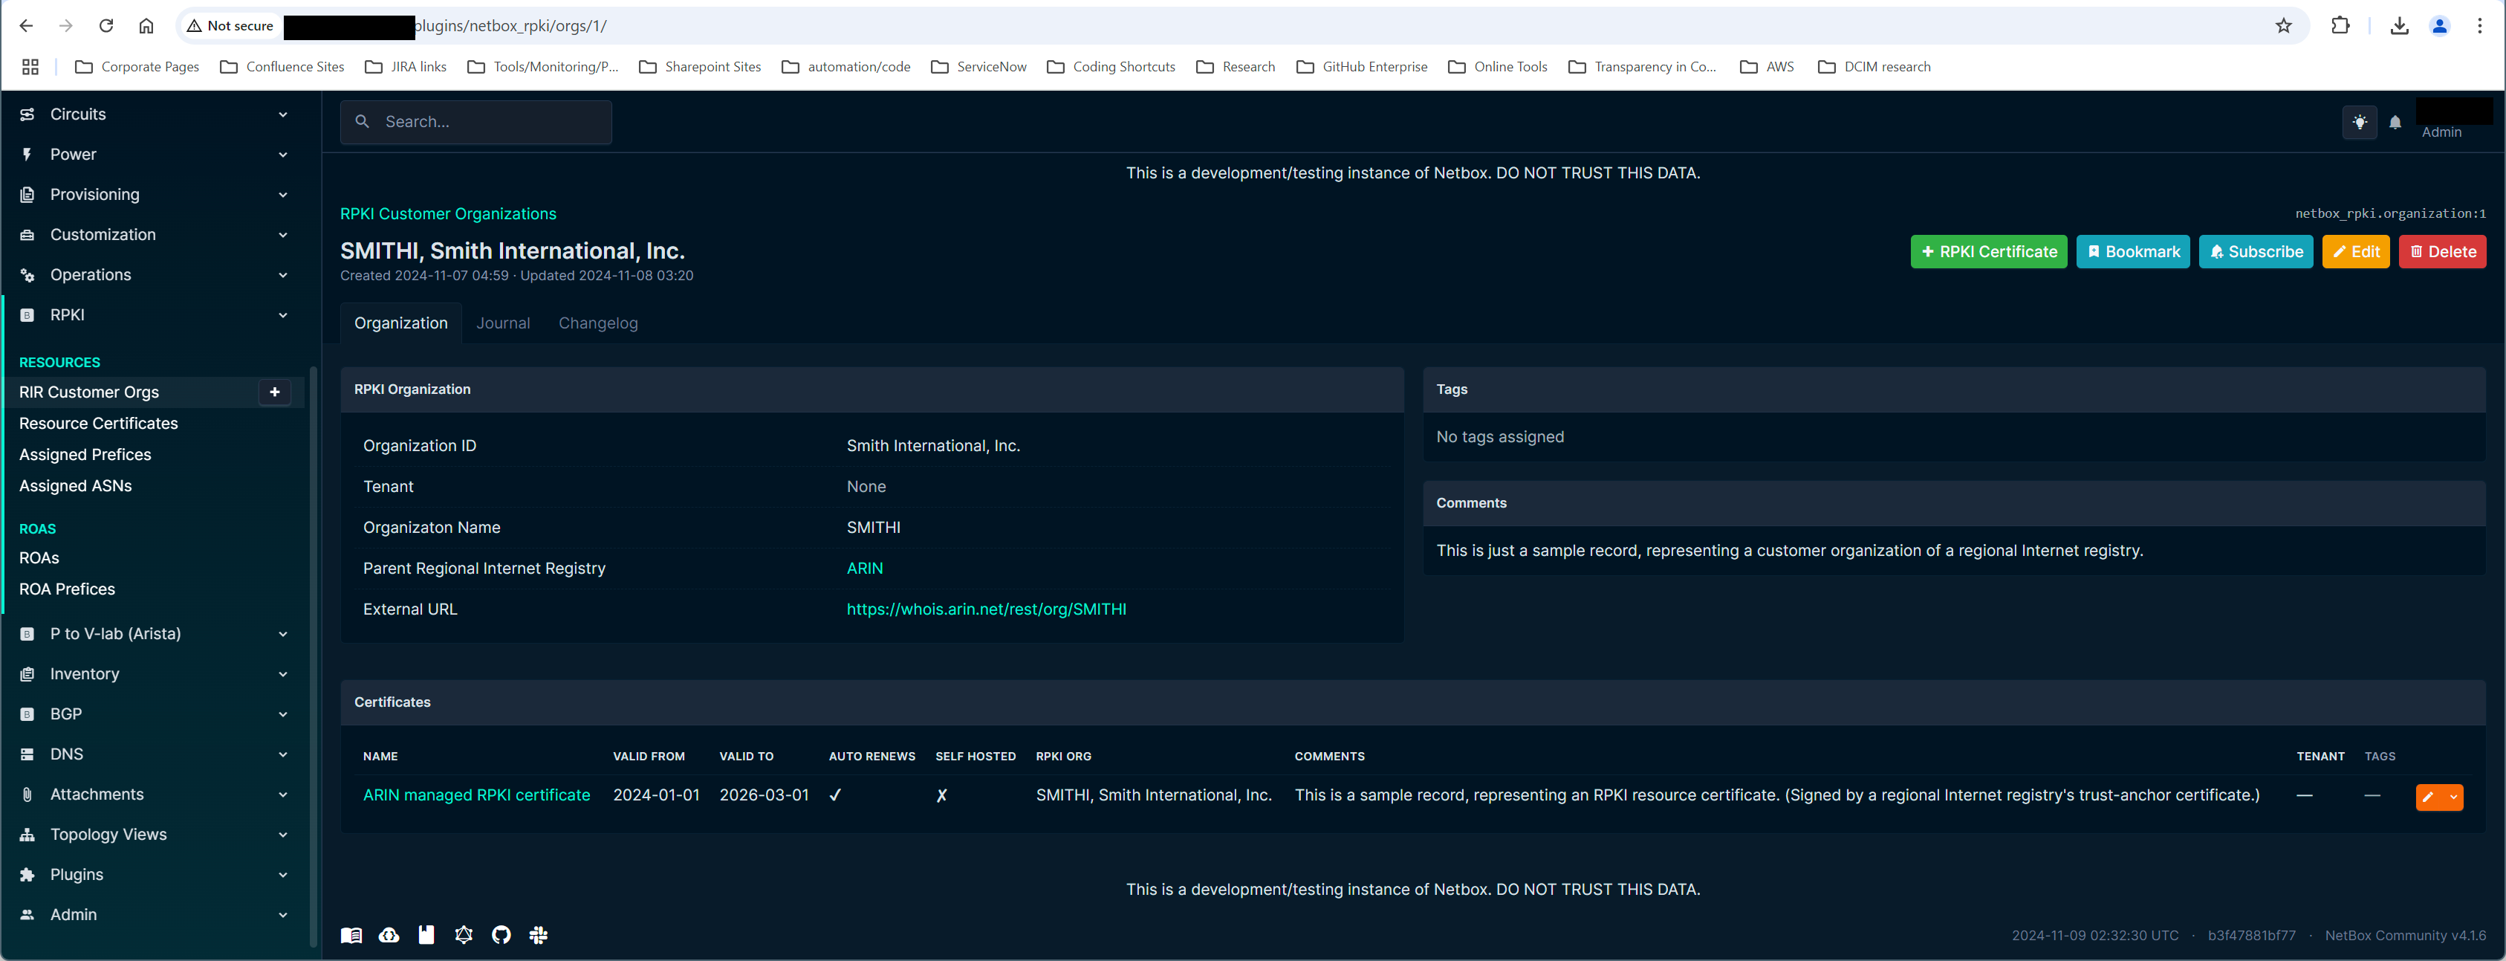This screenshot has width=2506, height=961.
Task: Open browser downloads icon
Action: 2399,26
